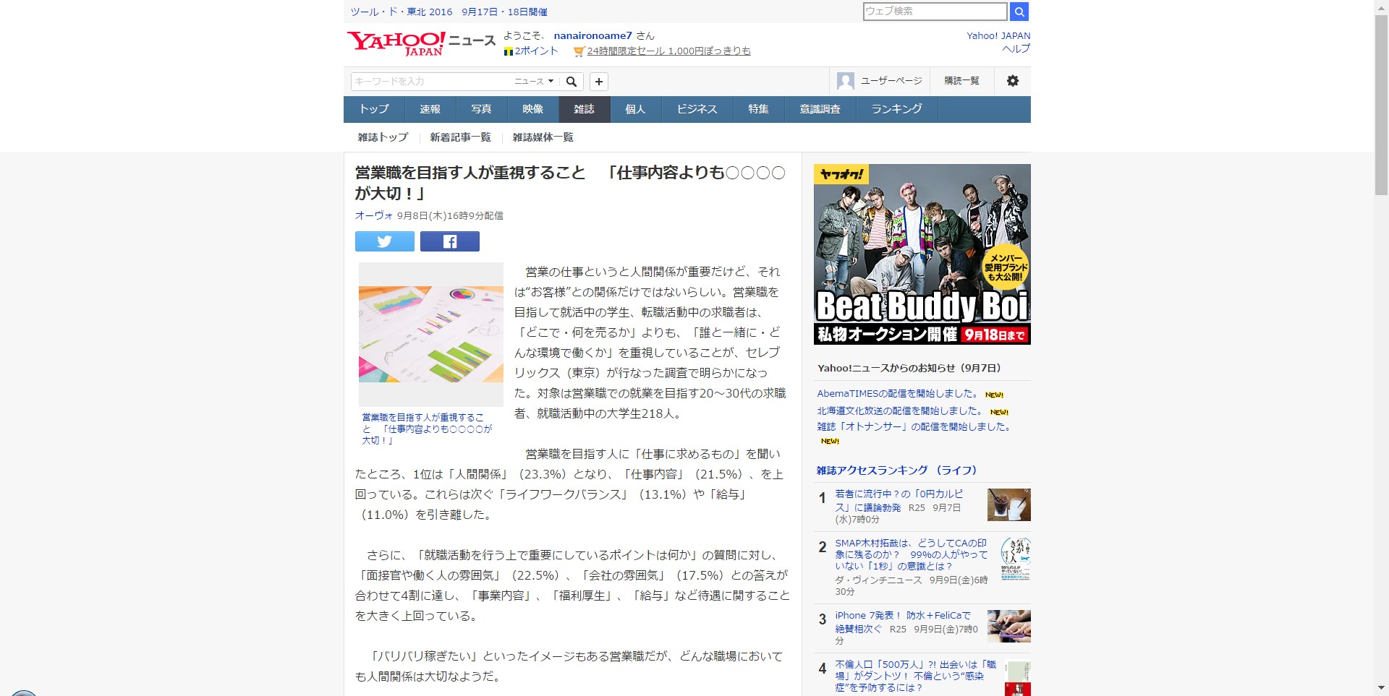Share the article on Twitter
Screen dimensions: 1389x696
(385, 241)
